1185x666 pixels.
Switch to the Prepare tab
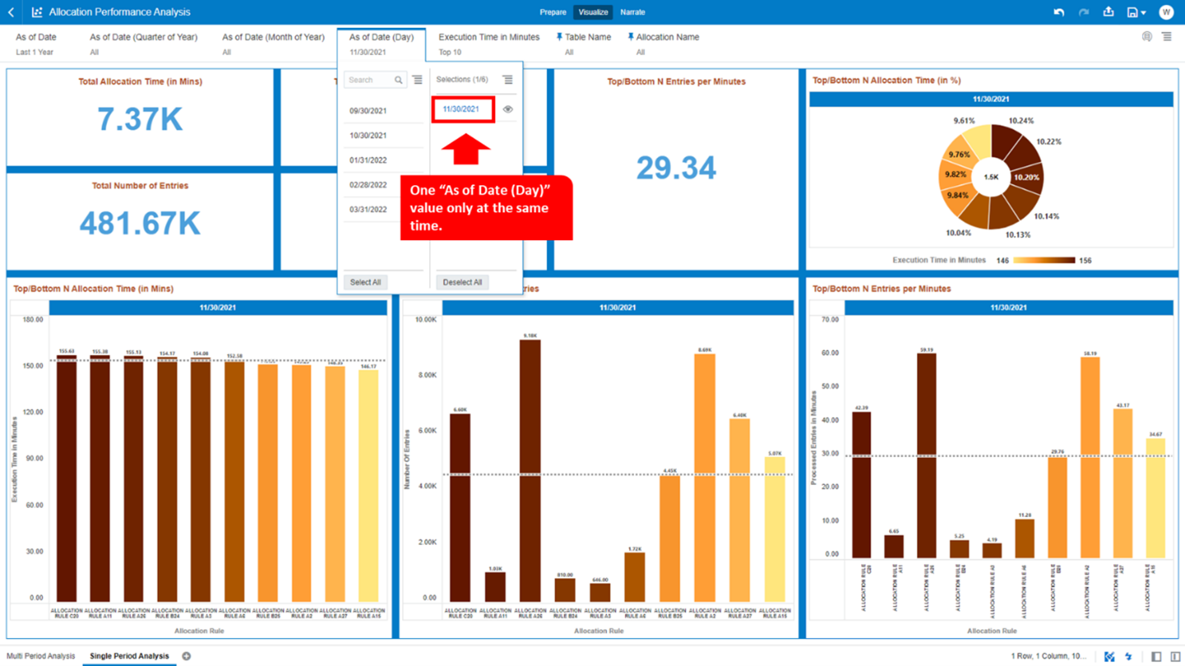553,12
